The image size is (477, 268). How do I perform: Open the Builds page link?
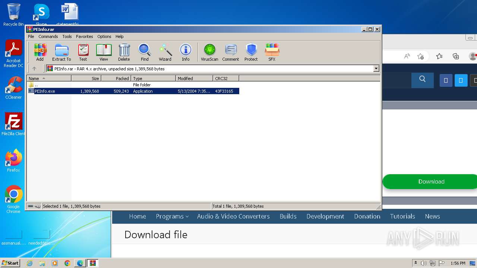(x=288, y=216)
